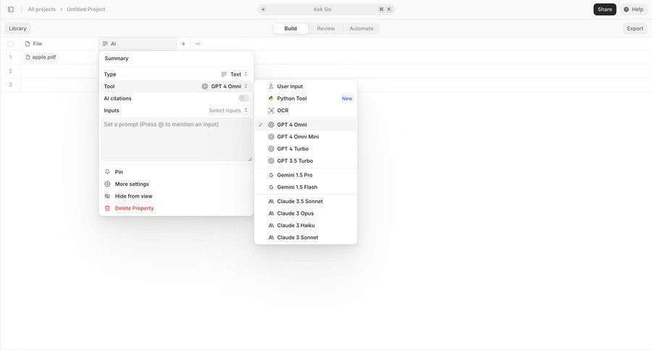Open the apple.pdf file cell

pyautogui.click(x=41, y=57)
